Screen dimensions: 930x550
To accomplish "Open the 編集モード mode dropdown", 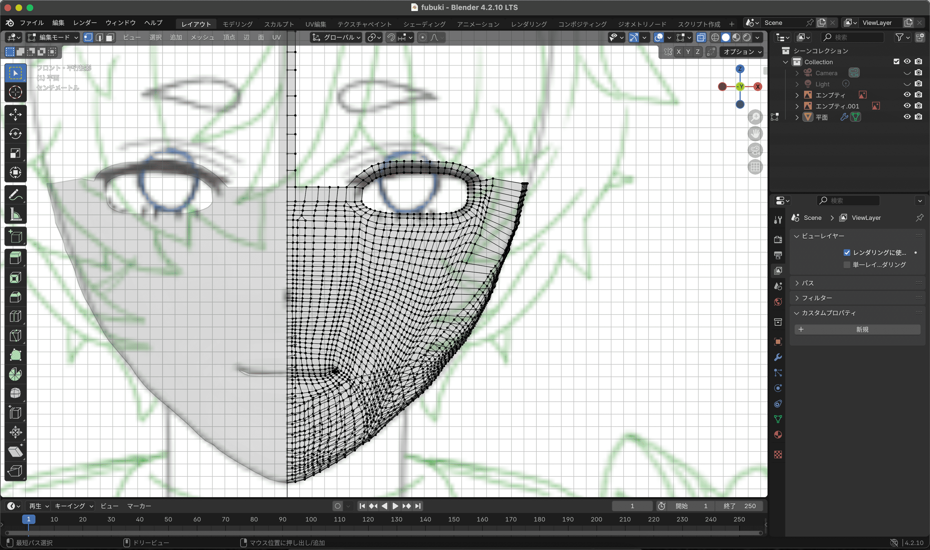I will (54, 37).
